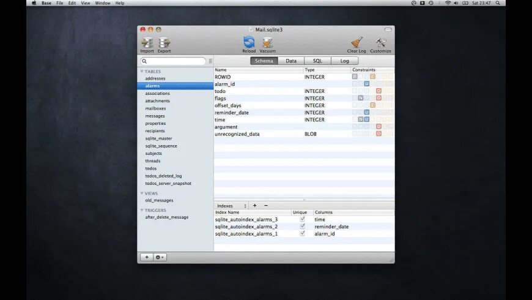Toggle the D default badge on todo
Image resolution: width=532 pixels, height=300 pixels.
(379, 91)
